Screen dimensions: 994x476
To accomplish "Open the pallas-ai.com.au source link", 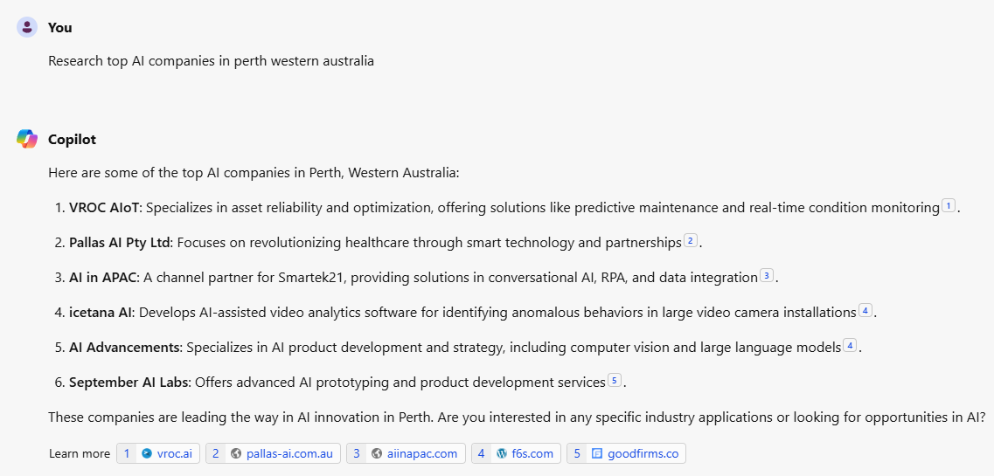I will pyautogui.click(x=274, y=453).
